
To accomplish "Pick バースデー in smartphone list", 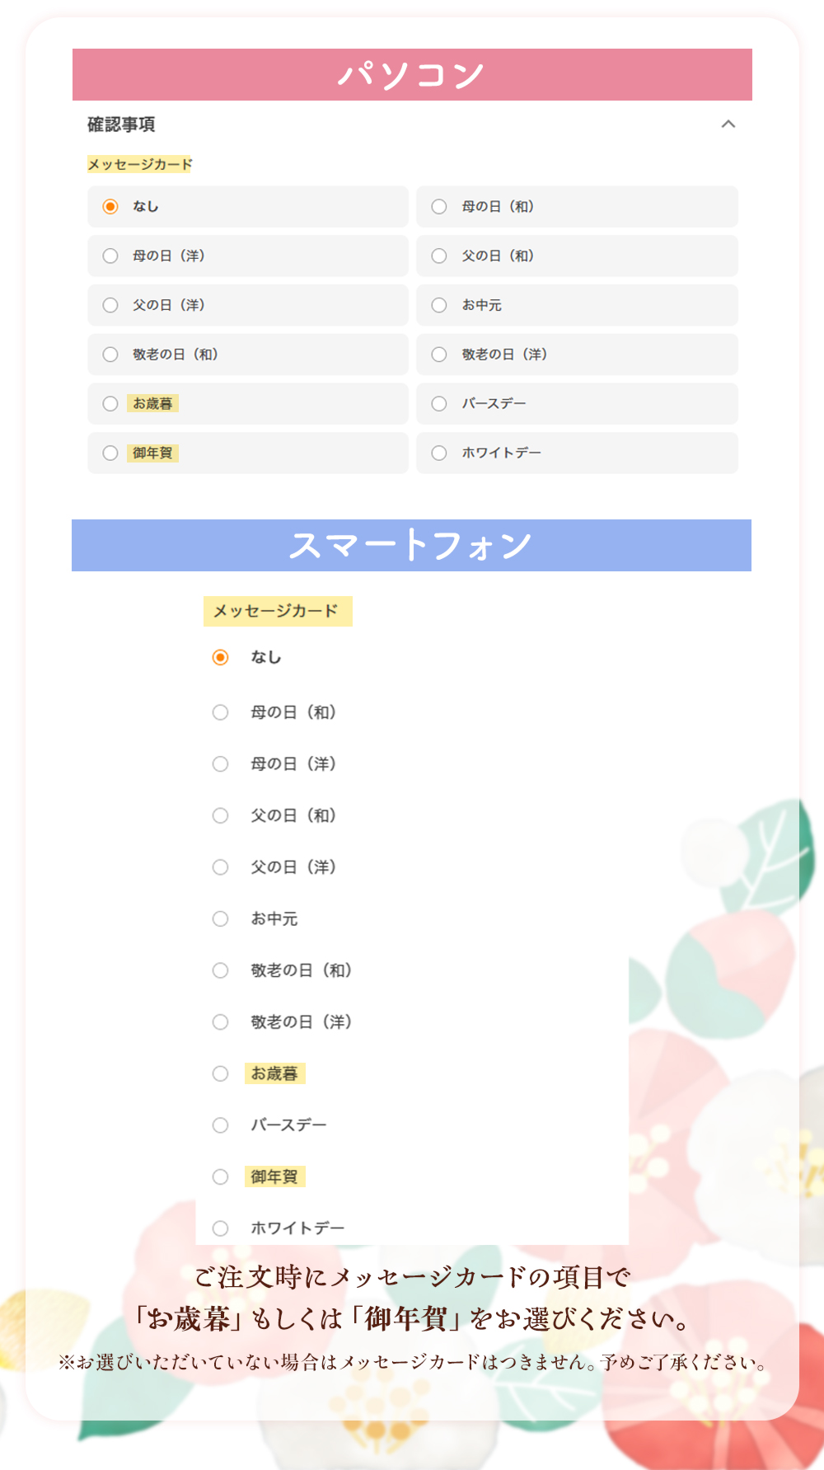I will click(x=220, y=1125).
